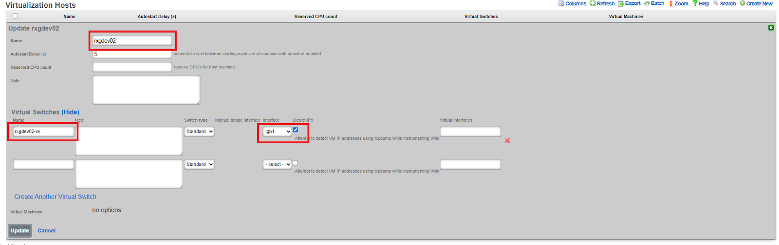Uncheck Detect IPs for rxgdev02-vs switch

(296, 130)
